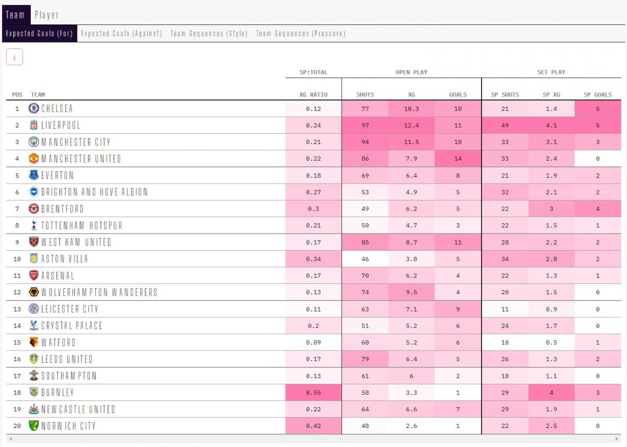
Task: Click the Tottenham Hotspur crest
Action: tap(33, 225)
